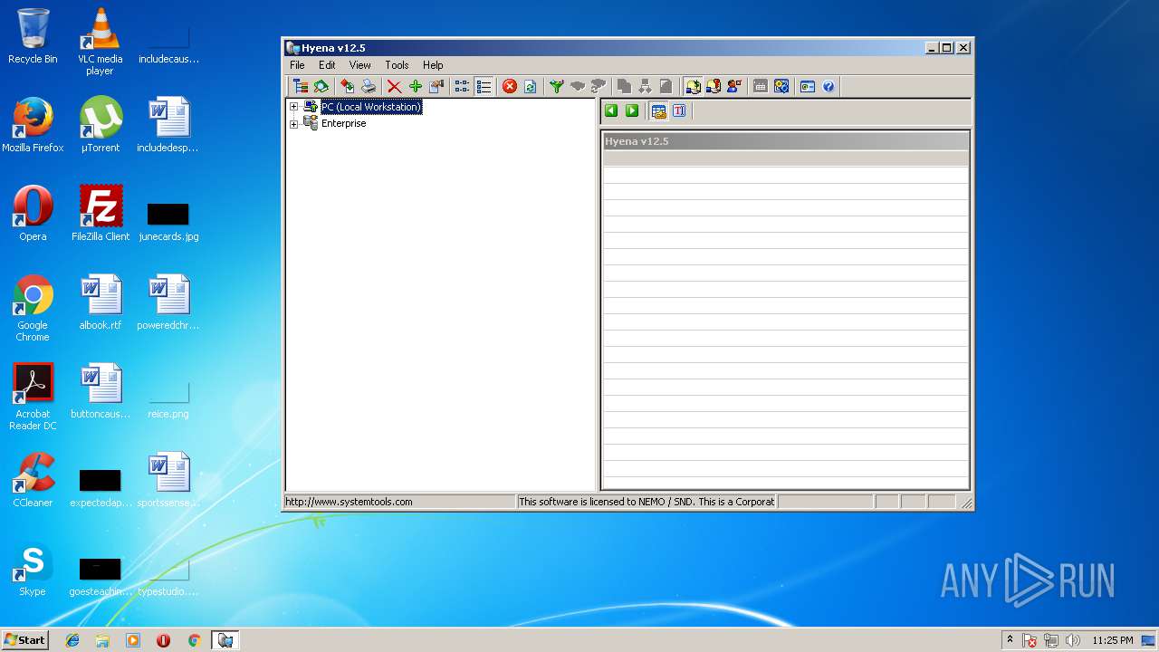
Task: Click the gray copy icon in toolbar
Action: 624,86
